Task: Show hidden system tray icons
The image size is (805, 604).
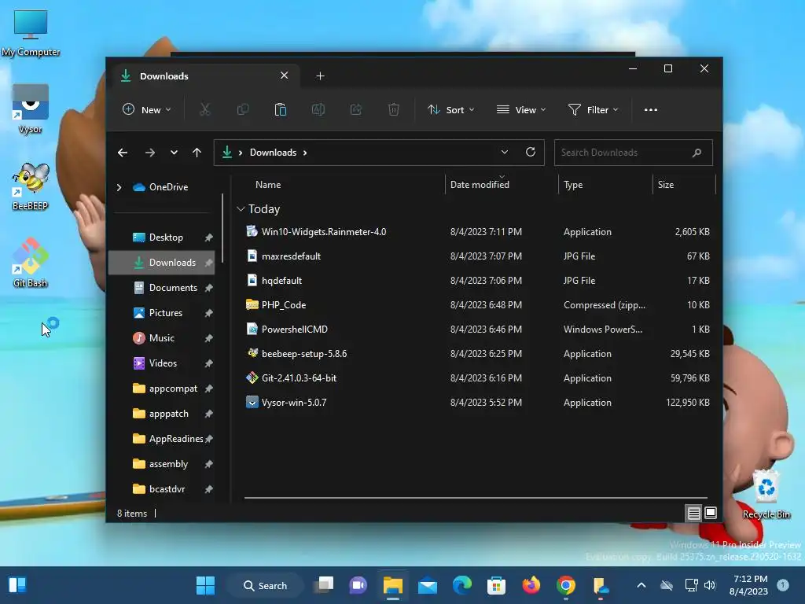Action: (641, 585)
